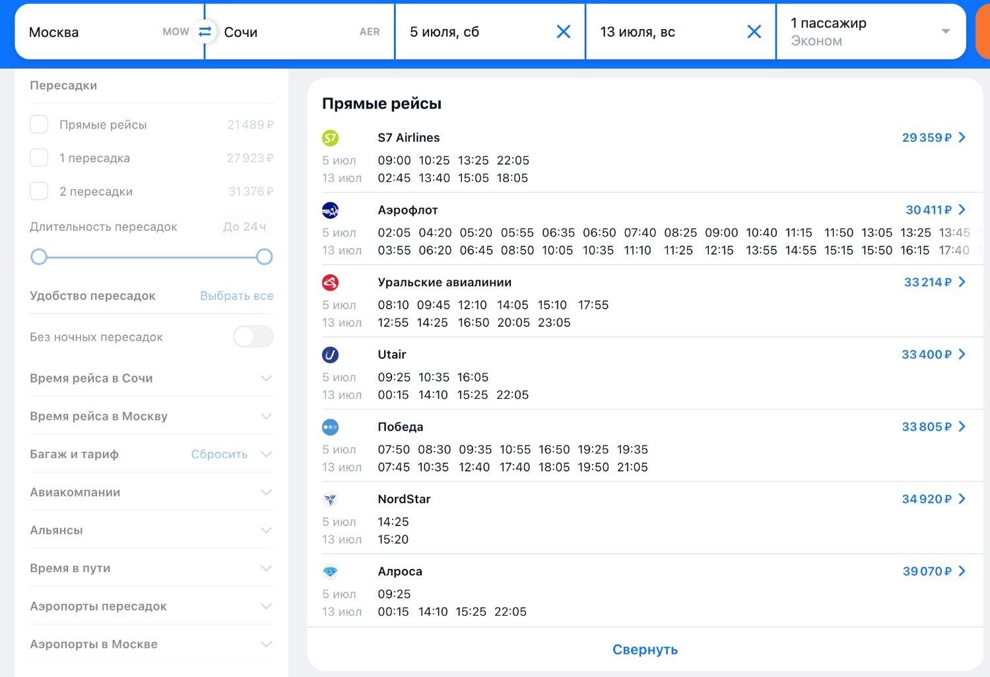Click the right handle of layover duration slider
Image resolution: width=990 pixels, height=677 pixels.
264,256
